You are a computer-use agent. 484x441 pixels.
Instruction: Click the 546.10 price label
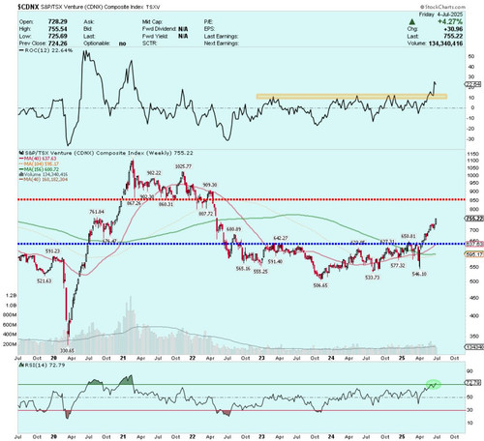419,274
